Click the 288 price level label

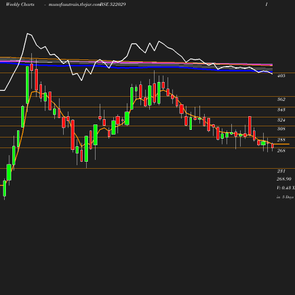[281, 140]
